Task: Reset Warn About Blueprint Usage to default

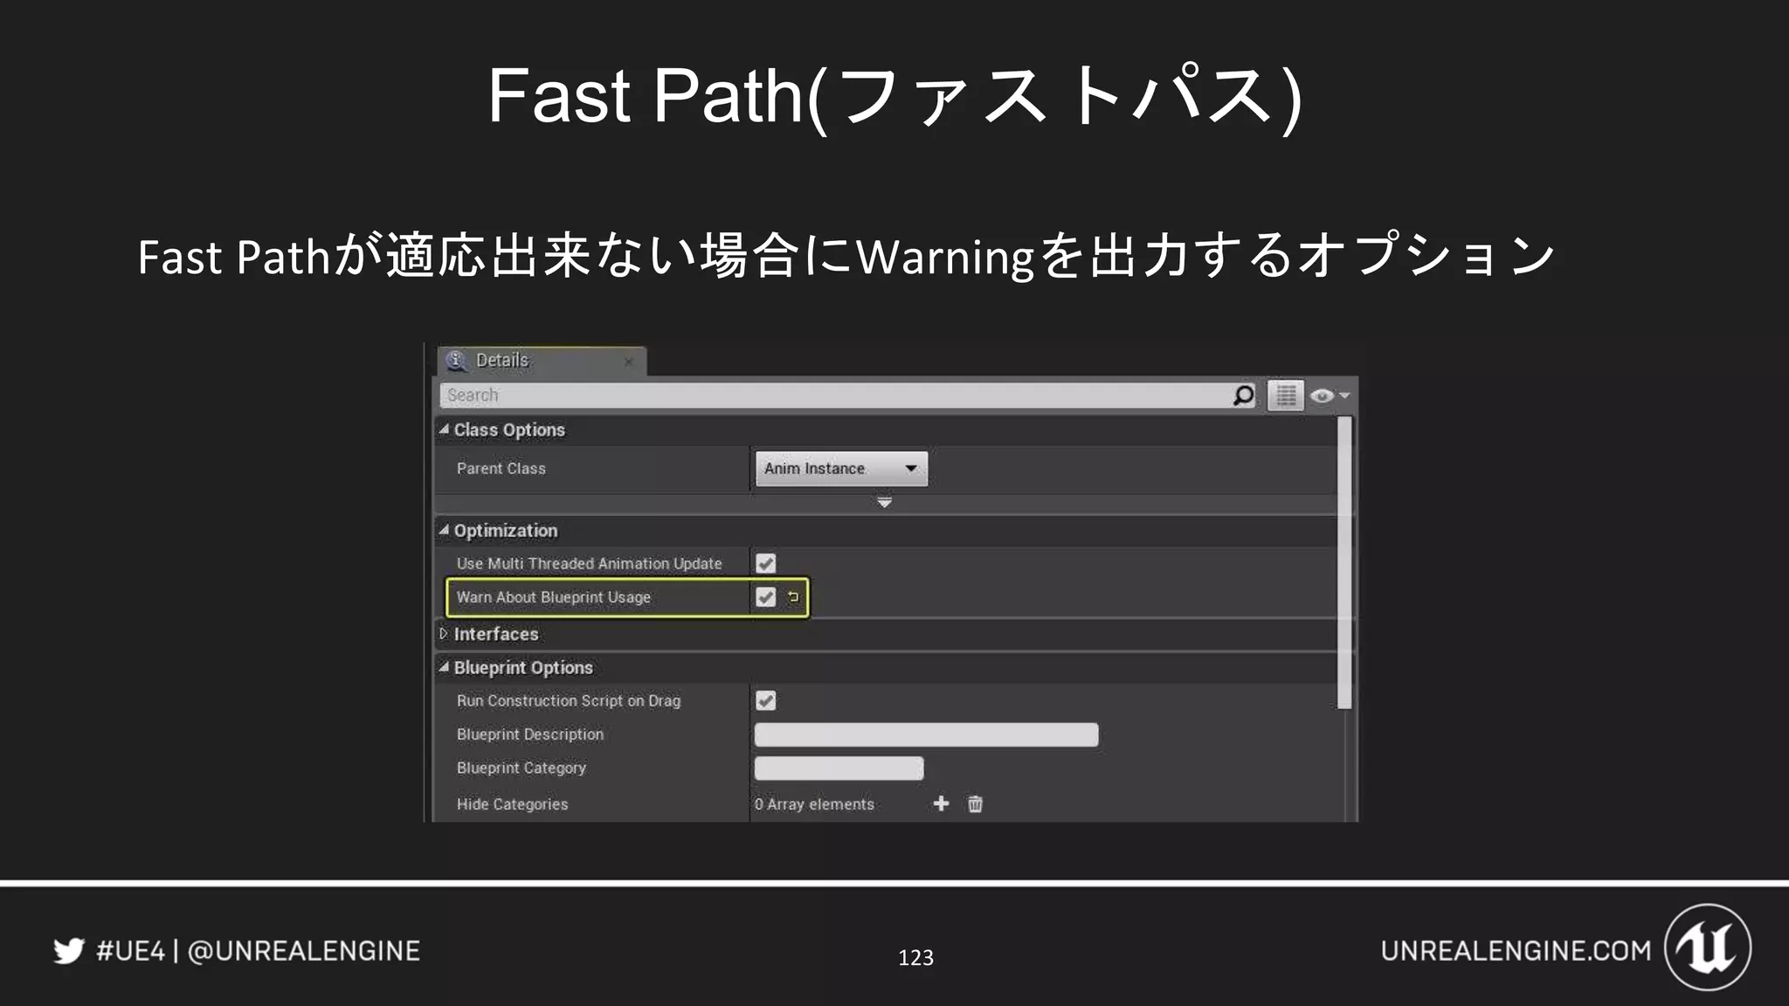Action: [x=793, y=597]
